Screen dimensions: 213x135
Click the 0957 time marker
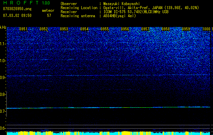[x=145, y=29]
